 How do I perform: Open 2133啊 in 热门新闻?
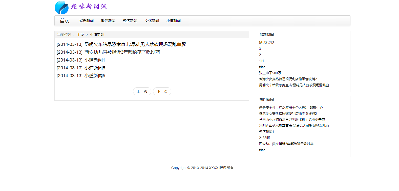coord(264,138)
